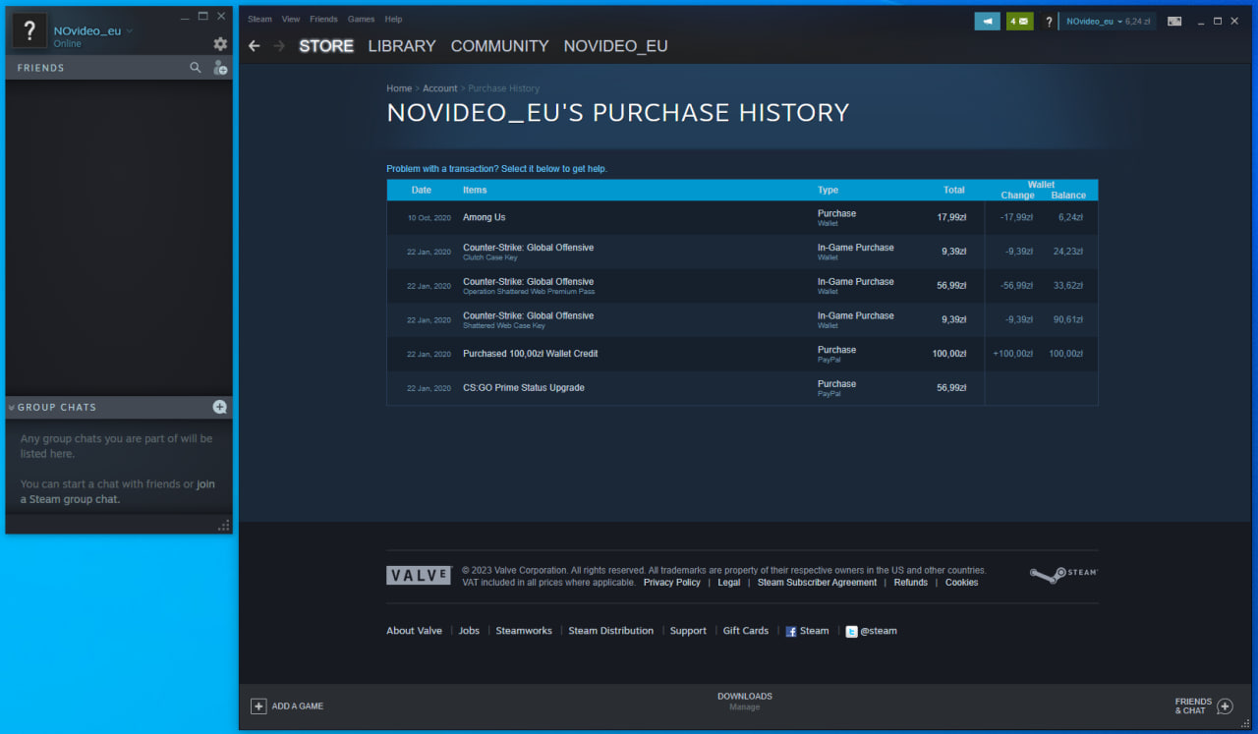Open the Friends menu
Screen dimensions: 1258x734
(x=323, y=19)
